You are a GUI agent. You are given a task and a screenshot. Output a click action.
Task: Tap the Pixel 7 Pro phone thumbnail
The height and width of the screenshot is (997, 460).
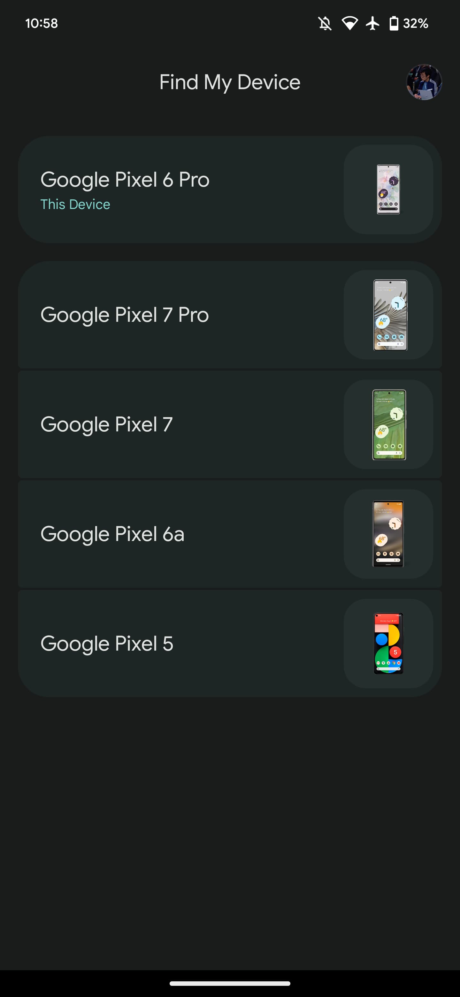pyautogui.click(x=390, y=315)
